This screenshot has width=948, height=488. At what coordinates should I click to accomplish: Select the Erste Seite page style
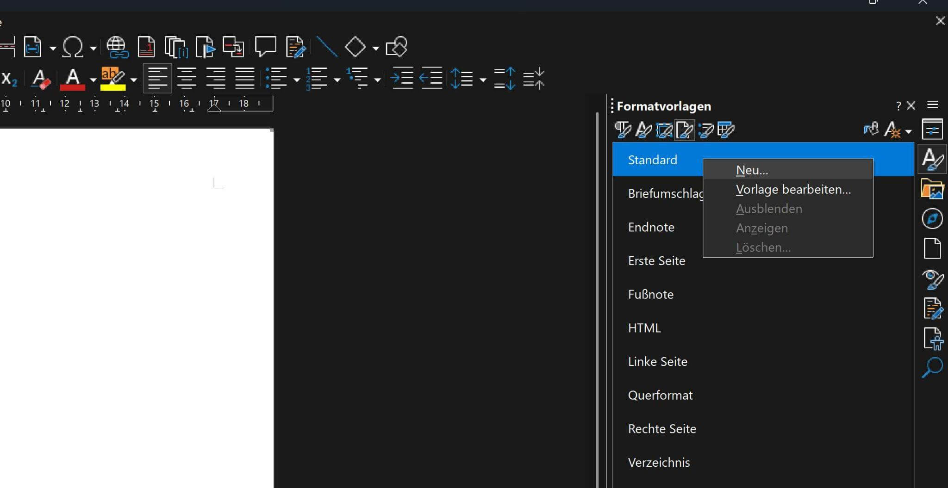coord(656,261)
